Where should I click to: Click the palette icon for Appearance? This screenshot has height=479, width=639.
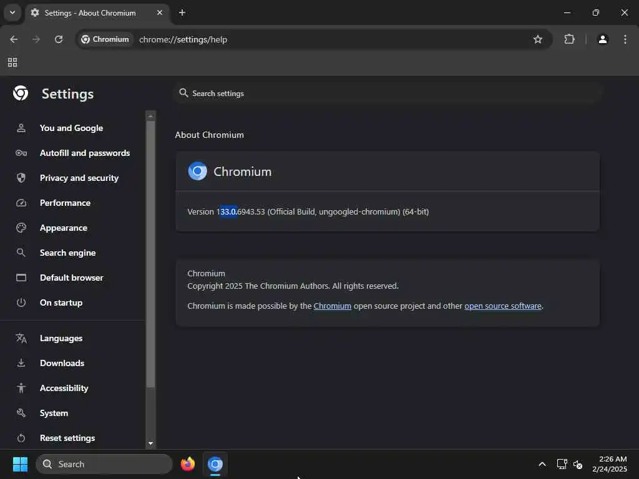pyautogui.click(x=21, y=228)
